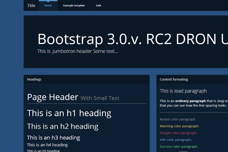
Task: Click the With Small Text label
Action: (100, 98)
